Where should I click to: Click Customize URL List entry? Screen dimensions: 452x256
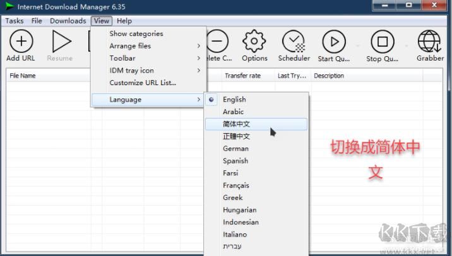pos(143,83)
